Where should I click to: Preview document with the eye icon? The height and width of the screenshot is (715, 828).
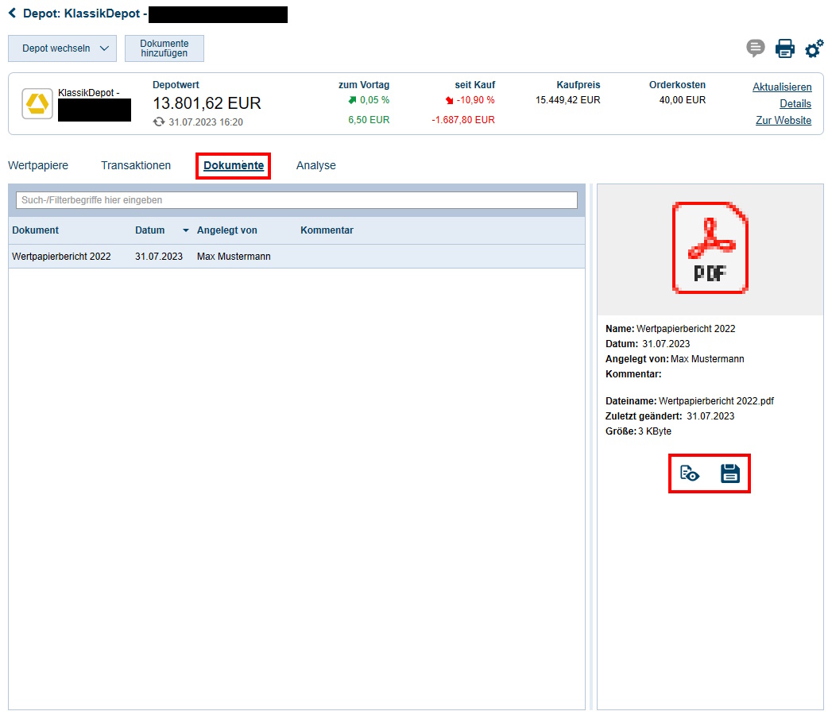(690, 474)
